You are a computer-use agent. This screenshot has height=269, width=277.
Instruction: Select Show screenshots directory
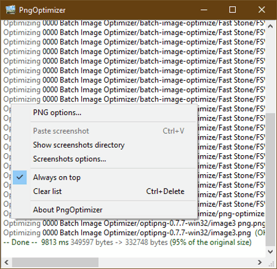104,145
